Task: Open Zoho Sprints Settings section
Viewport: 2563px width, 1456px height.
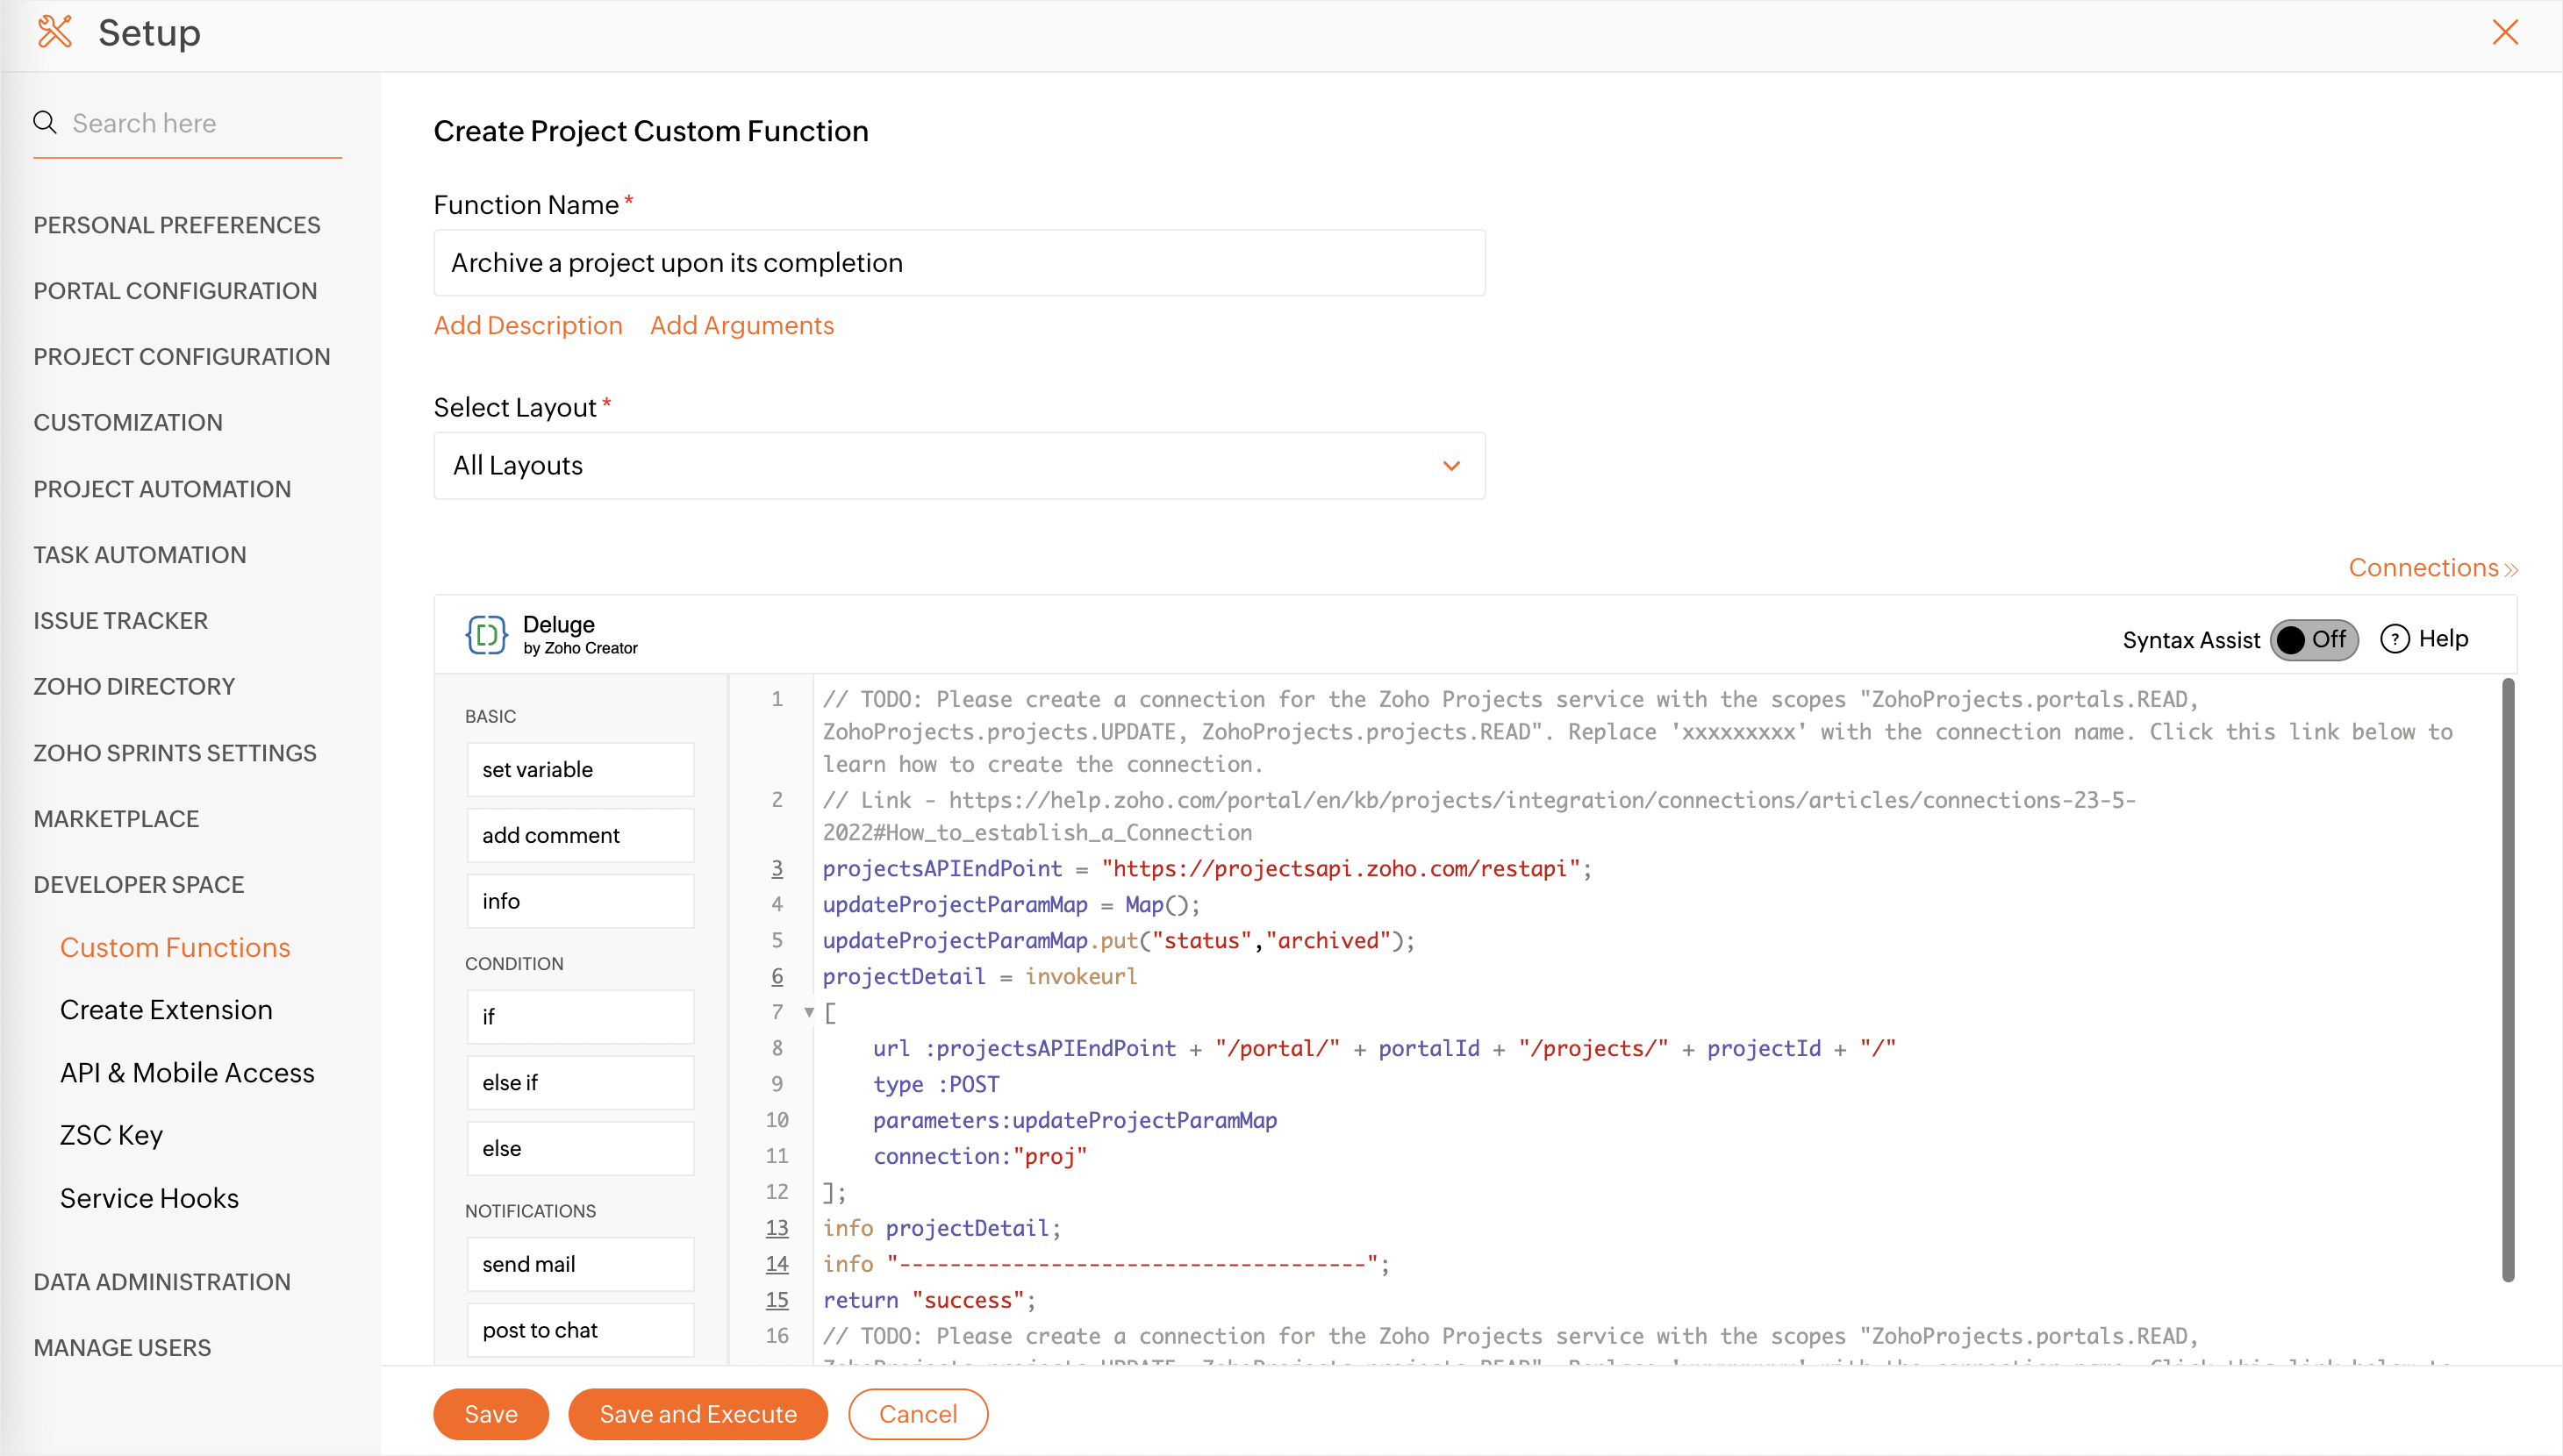Action: coord(175,753)
